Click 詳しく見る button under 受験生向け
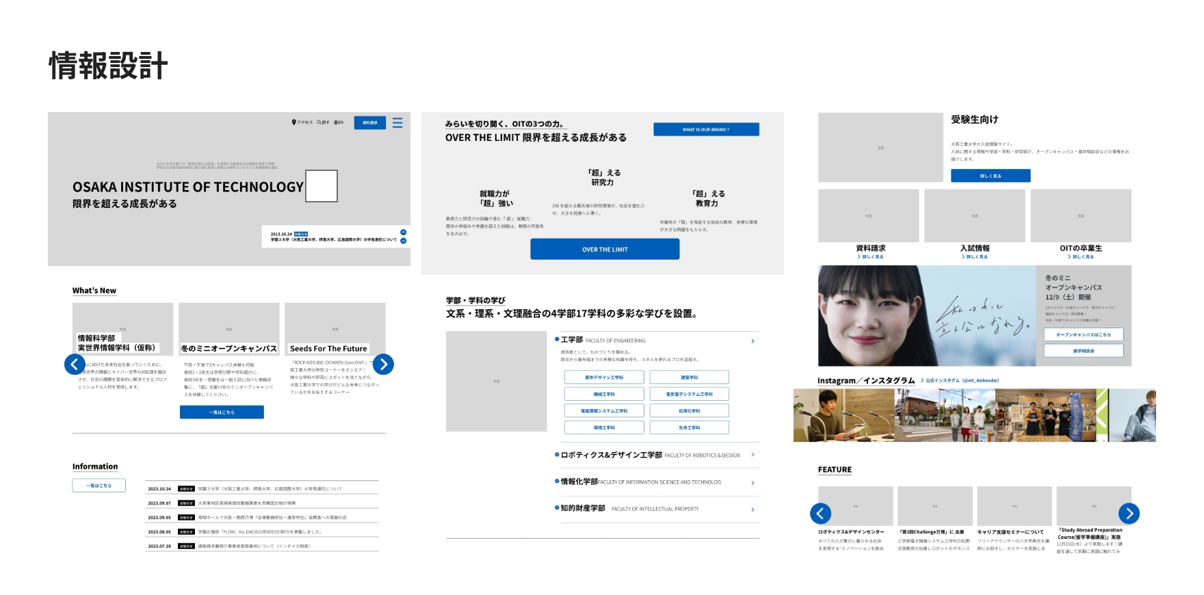This screenshot has width=1204, height=595. 990,176
